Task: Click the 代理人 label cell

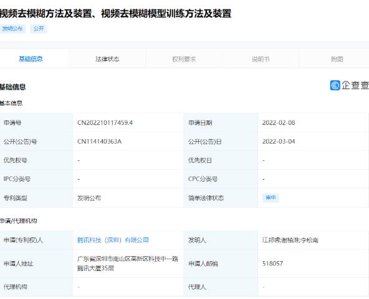Action: pyautogui.click(x=221, y=287)
